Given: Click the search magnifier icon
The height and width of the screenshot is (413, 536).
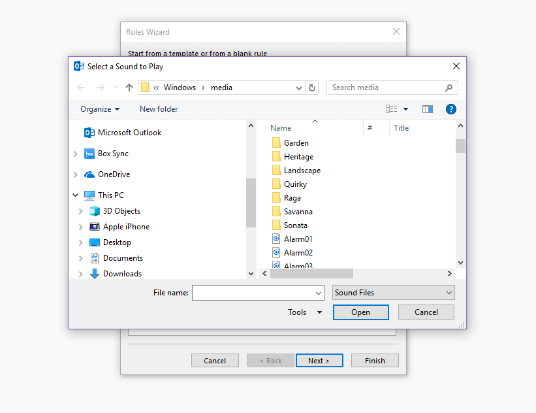Looking at the screenshot, I should (449, 88).
